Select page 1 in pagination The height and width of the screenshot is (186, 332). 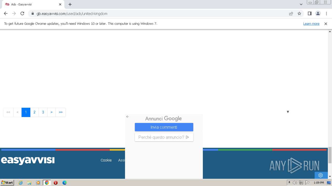pos(26,112)
